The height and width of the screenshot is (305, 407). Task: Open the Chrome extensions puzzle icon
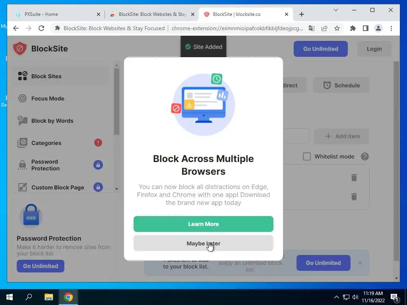(353, 28)
